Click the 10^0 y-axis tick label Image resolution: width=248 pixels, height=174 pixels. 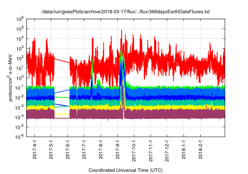click(x=20, y=78)
